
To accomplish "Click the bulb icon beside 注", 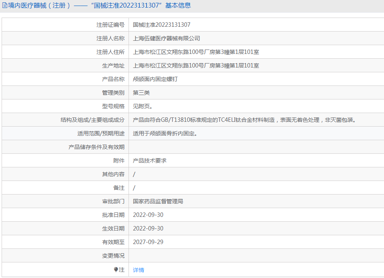I will click(x=116, y=270).
